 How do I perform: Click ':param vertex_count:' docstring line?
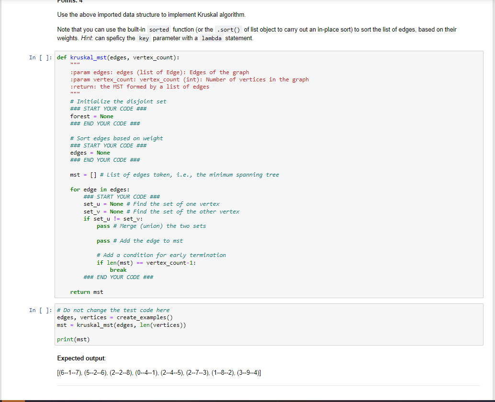(x=190, y=79)
